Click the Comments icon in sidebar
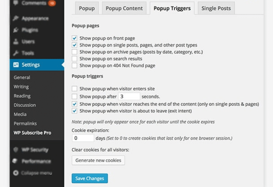 [x=16, y=3]
